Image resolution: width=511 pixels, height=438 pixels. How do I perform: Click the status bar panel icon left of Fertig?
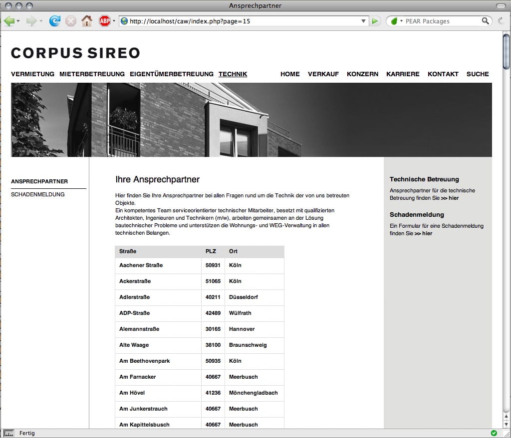(x=9, y=433)
